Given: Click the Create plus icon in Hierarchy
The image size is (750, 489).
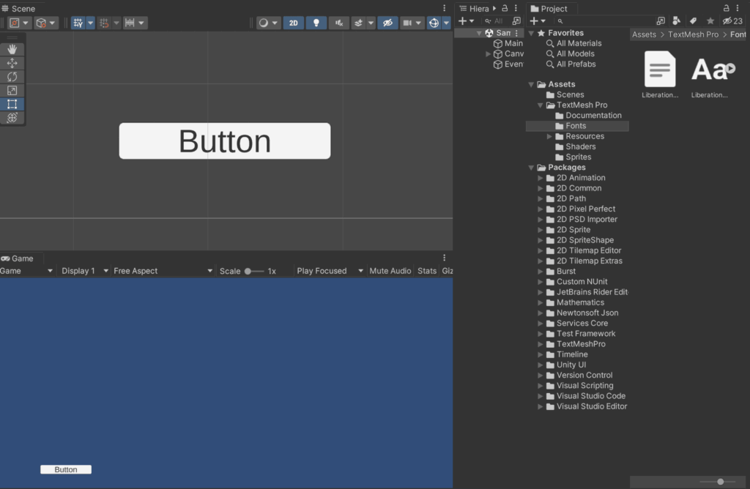Looking at the screenshot, I should click(x=461, y=20).
